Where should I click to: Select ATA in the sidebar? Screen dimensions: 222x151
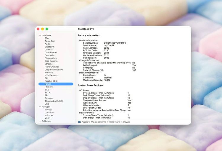47,38
